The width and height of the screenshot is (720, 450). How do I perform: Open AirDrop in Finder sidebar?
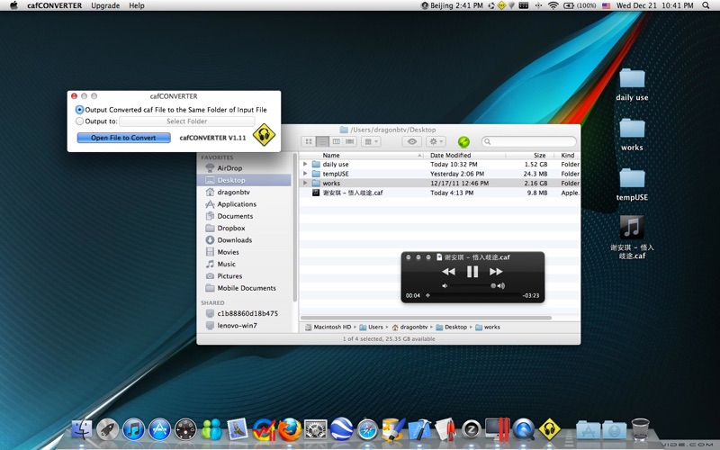(x=229, y=168)
